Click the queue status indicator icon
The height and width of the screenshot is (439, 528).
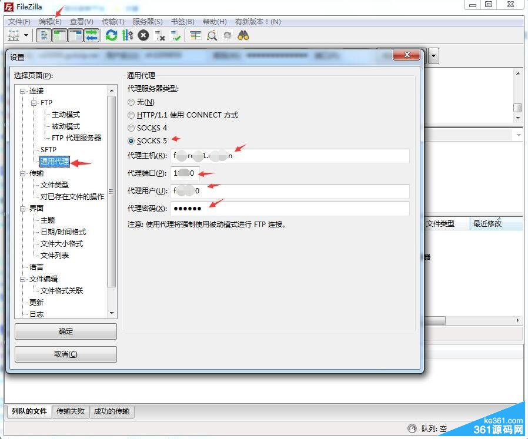tap(412, 428)
